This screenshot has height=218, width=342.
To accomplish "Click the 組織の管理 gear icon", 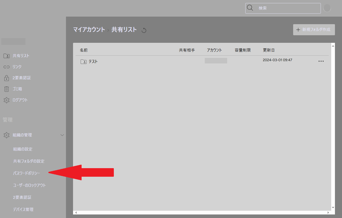I will tap(7, 135).
